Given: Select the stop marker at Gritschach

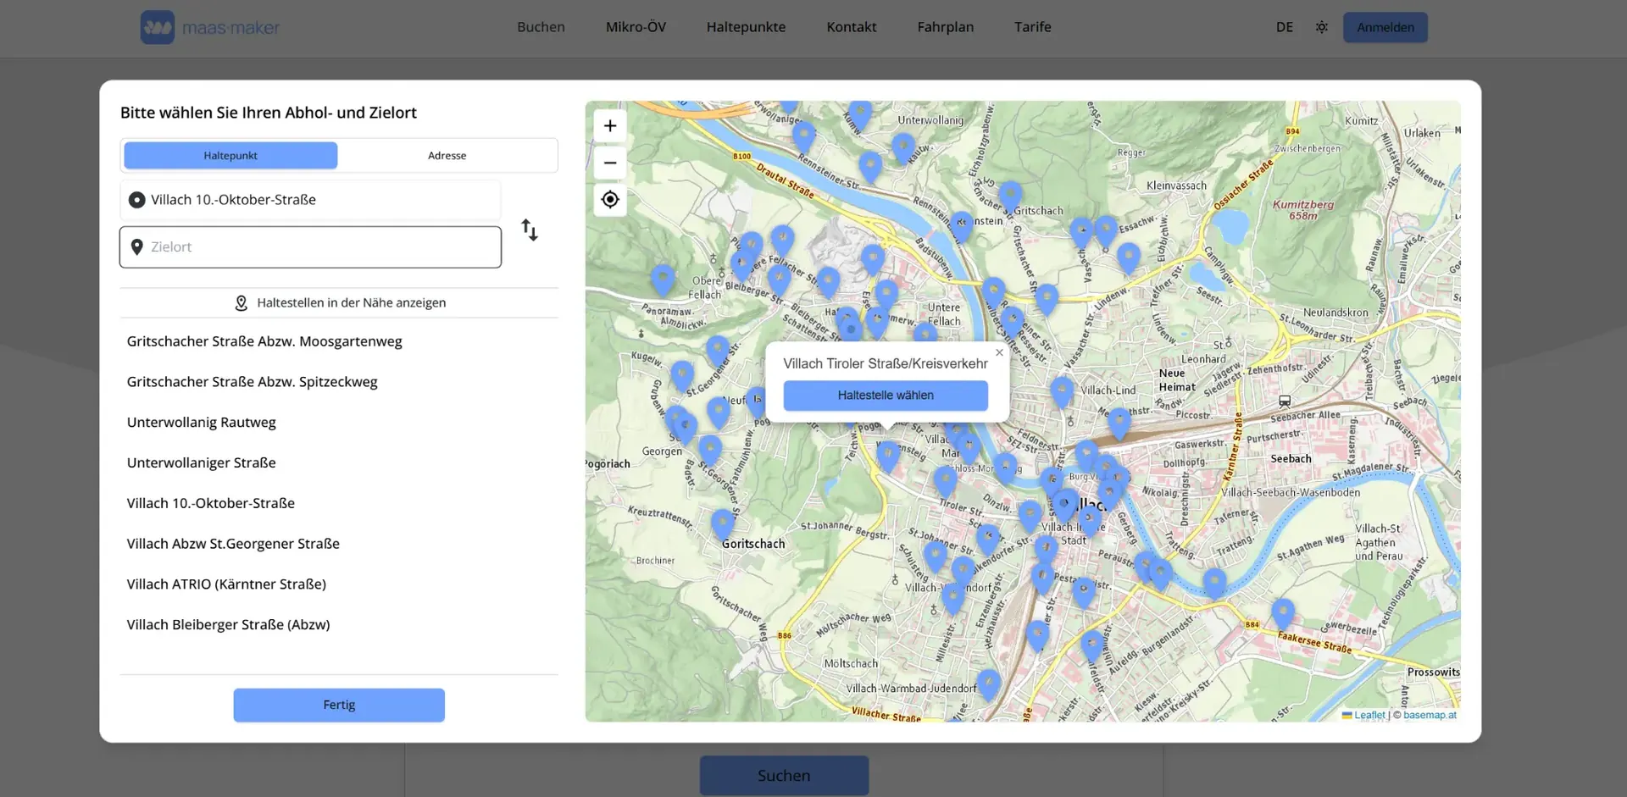Looking at the screenshot, I should [x=1010, y=196].
